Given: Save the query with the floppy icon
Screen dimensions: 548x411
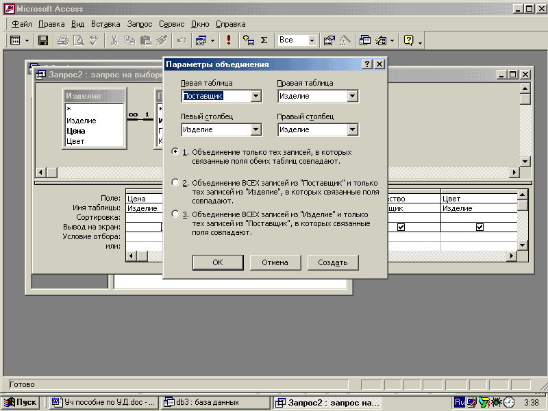Looking at the screenshot, I should click(43, 40).
